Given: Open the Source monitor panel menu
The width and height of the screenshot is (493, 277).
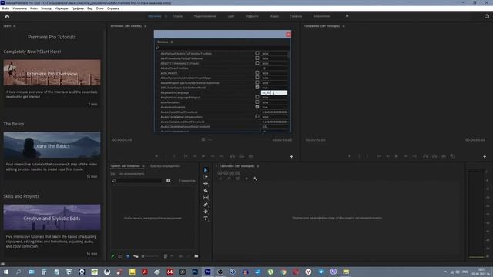Looking at the screenshot, I should click(146, 26).
